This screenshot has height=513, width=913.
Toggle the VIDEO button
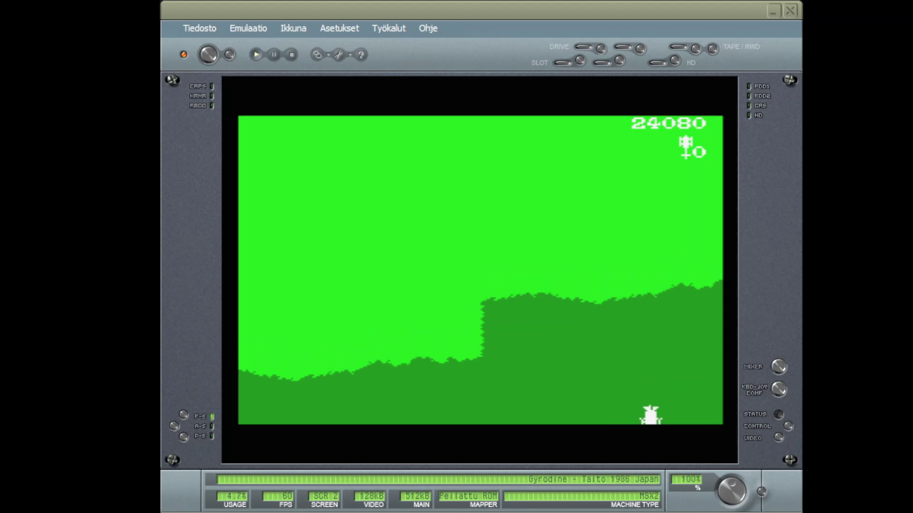tap(778, 437)
